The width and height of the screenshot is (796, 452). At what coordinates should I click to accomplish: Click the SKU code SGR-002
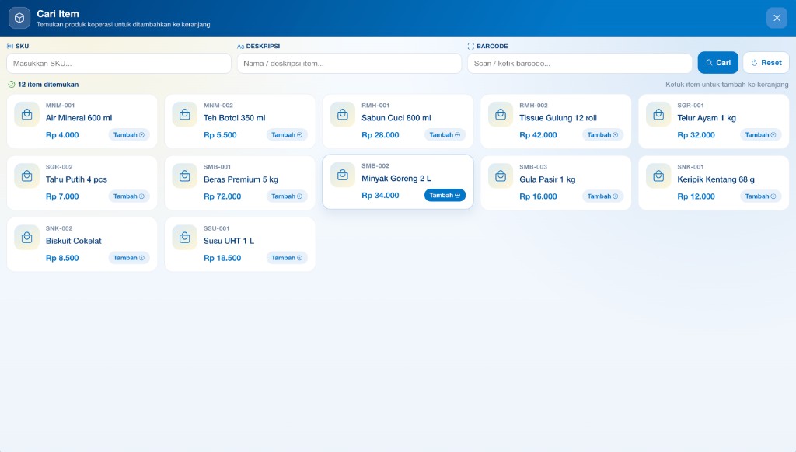pos(59,167)
